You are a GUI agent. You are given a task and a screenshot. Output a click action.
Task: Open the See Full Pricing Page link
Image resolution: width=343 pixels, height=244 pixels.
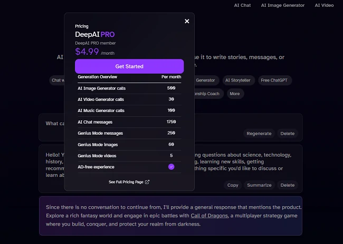pos(129,182)
